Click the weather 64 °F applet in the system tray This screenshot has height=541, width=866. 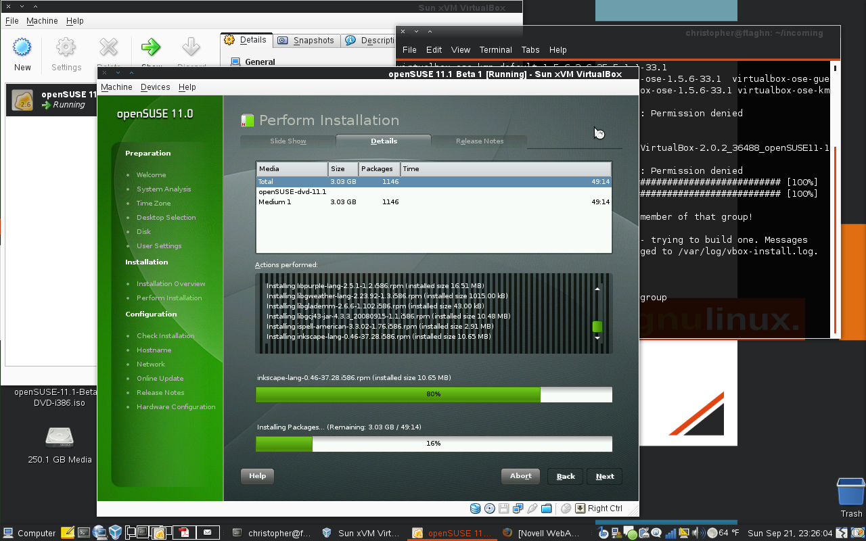pyautogui.click(x=723, y=533)
